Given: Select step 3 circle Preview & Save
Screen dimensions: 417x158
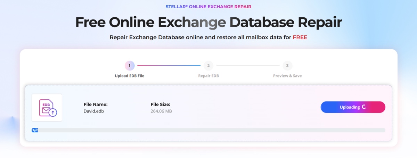Looking at the screenshot, I should (287, 65).
